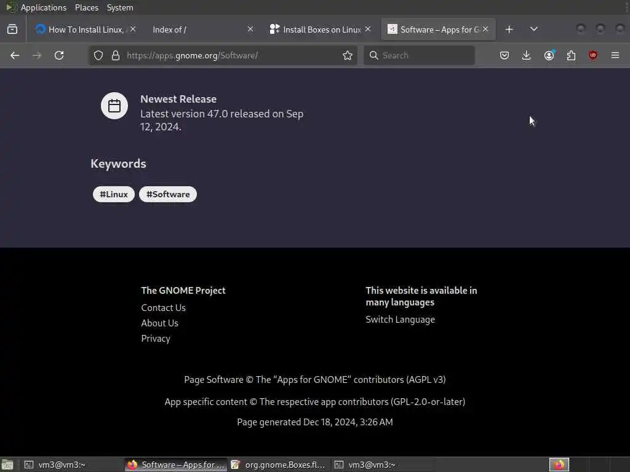630x472 pixels.
Task: Show site security lock info
Action: 116,55
